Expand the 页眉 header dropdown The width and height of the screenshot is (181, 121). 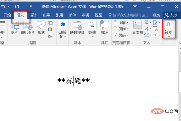[121, 23]
